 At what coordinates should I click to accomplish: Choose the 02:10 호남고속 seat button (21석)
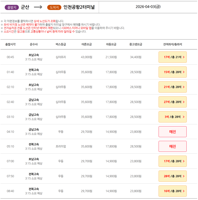tap(172, 87)
